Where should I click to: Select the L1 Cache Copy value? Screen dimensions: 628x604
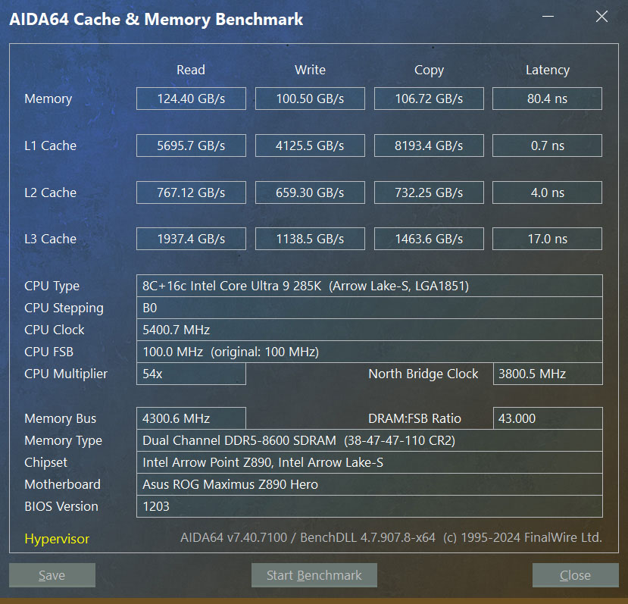(429, 146)
